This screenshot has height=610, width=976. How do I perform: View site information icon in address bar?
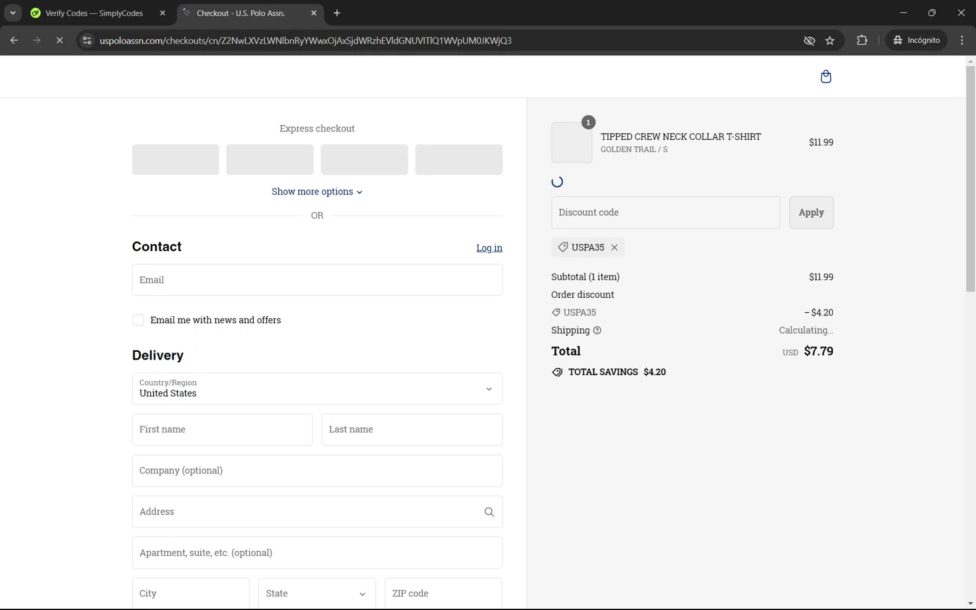87,40
